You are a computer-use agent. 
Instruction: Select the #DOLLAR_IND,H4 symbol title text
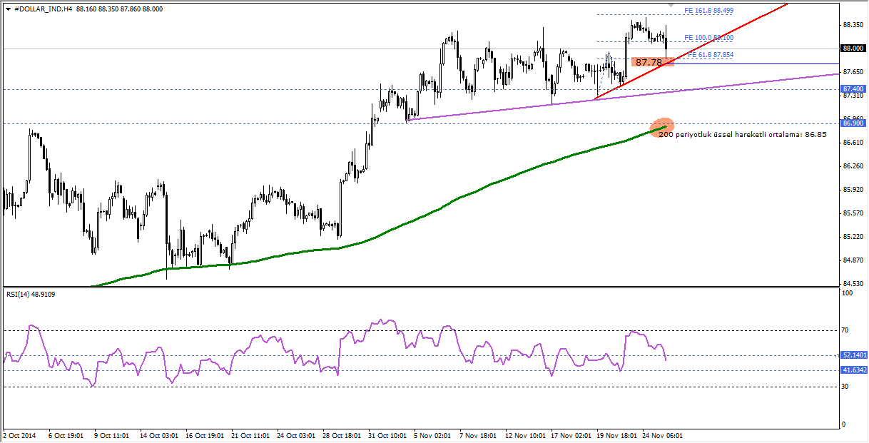tap(43, 9)
